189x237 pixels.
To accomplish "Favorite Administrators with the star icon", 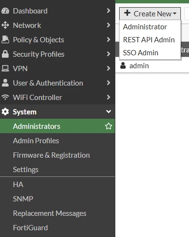I will click(x=109, y=126).
